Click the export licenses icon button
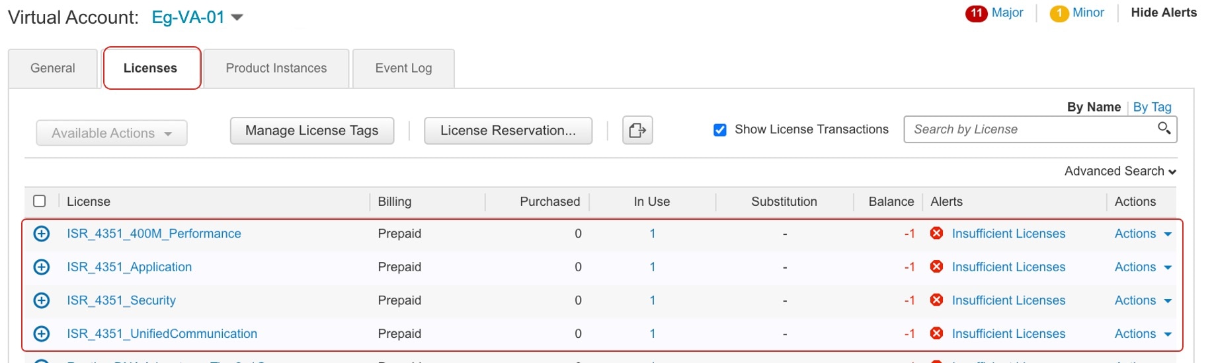The image size is (1212, 363). [x=637, y=130]
